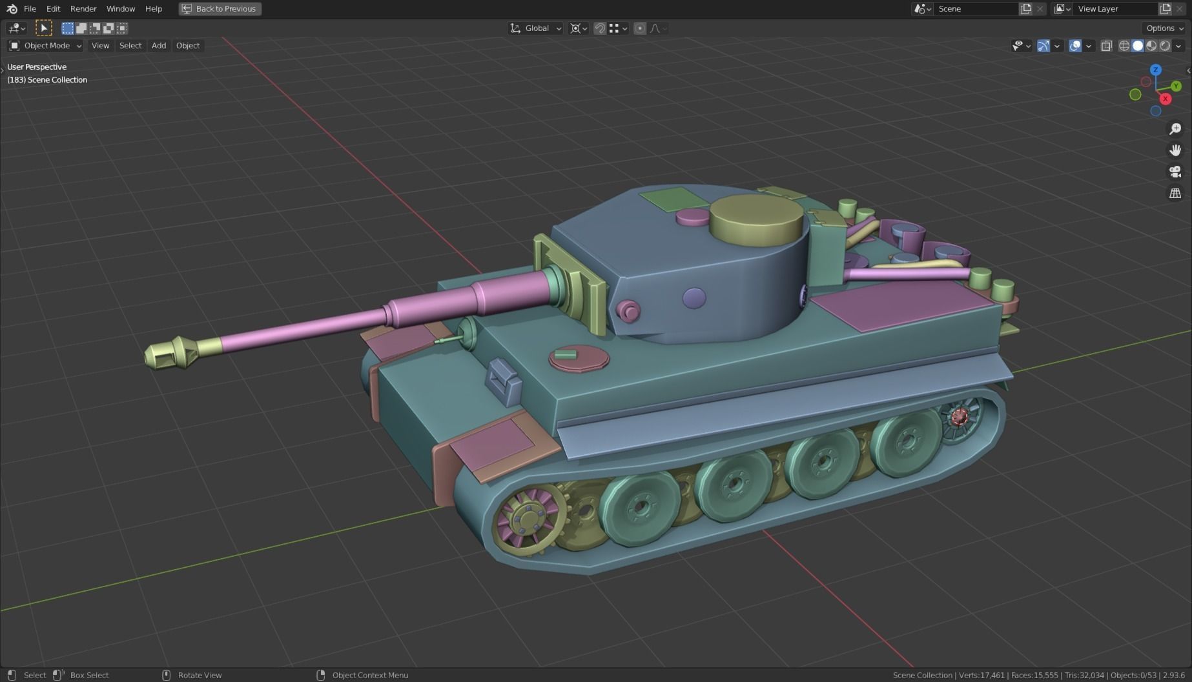Open the gizmo settings dropdown arrow
Screen dimensions: 1192x682
(x=1057, y=46)
